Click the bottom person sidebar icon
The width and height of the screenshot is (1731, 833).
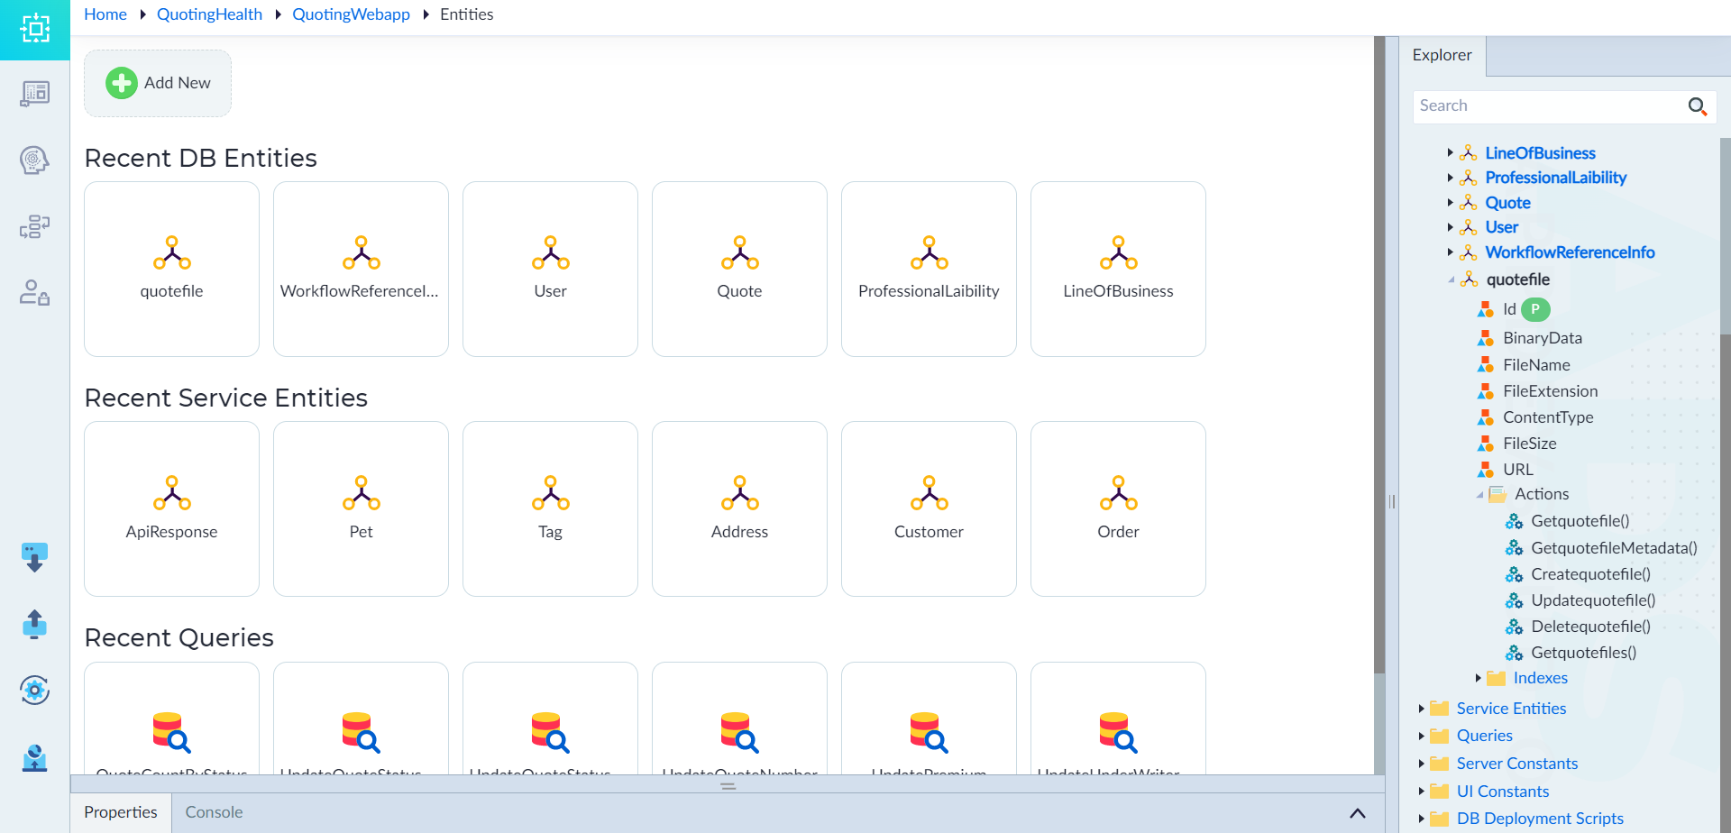(34, 757)
